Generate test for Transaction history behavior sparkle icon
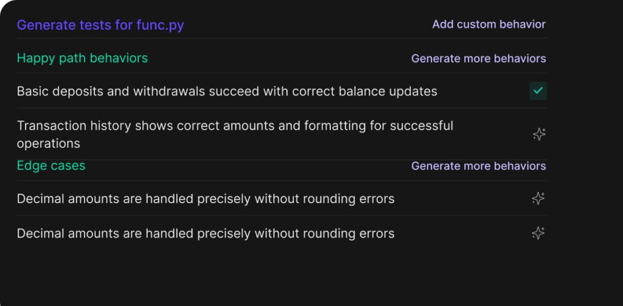623x306 pixels. tap(539, 134)
